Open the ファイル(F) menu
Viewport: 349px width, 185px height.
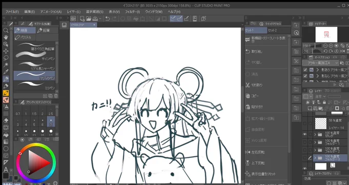pos(12,12)
